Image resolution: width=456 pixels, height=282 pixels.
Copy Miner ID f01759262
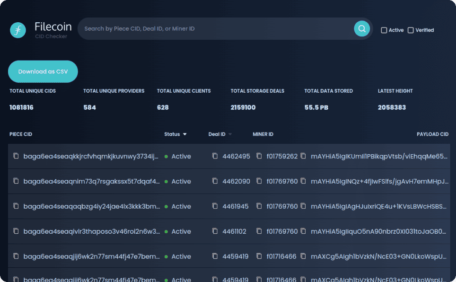point(259,156)
